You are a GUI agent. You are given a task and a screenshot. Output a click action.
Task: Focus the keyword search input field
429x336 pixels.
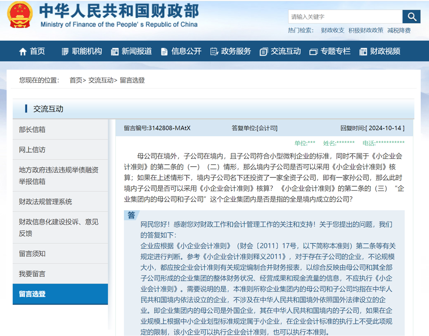345,17
